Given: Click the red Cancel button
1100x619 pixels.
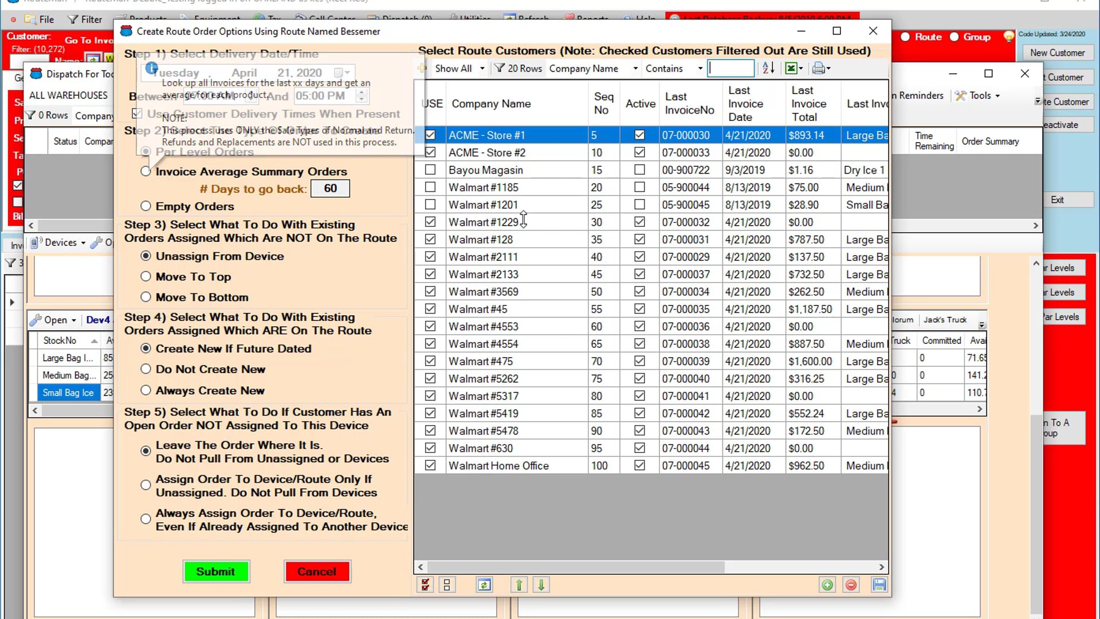Looking at the screenshot, I should pyautogui.click(x=317, y=571).
